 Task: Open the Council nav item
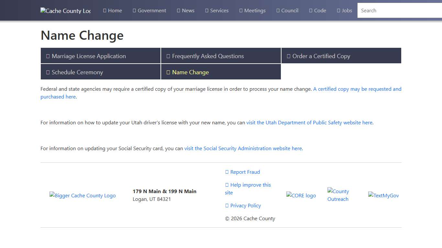point(287,11)
